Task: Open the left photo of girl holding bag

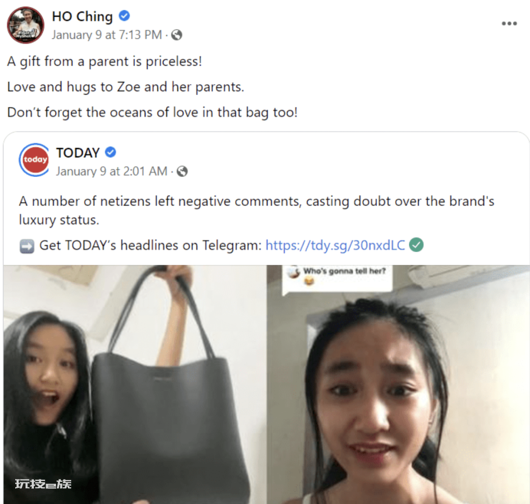Action: click(x=134, y=384)
